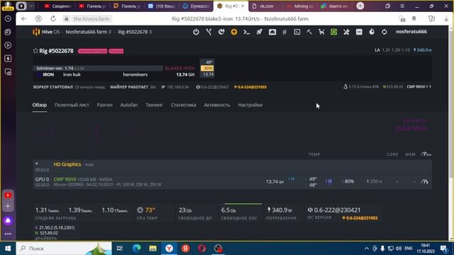Click the stopwatch timer icon in toolbar
This screenshot has width=454, height=255.
click(x=372, y=32)
